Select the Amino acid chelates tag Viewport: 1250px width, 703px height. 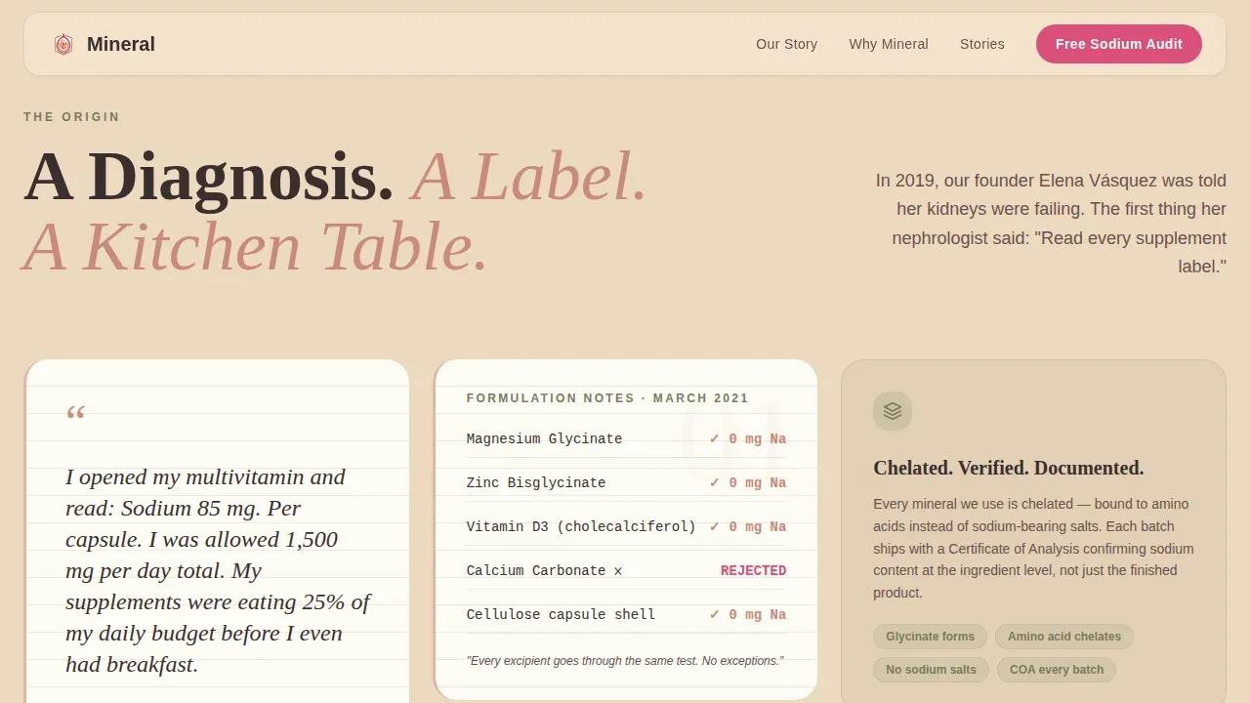click(x=1064, y=637)
